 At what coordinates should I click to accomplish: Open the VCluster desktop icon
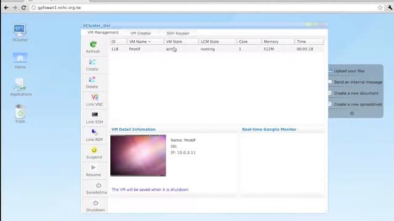(20, 33)
